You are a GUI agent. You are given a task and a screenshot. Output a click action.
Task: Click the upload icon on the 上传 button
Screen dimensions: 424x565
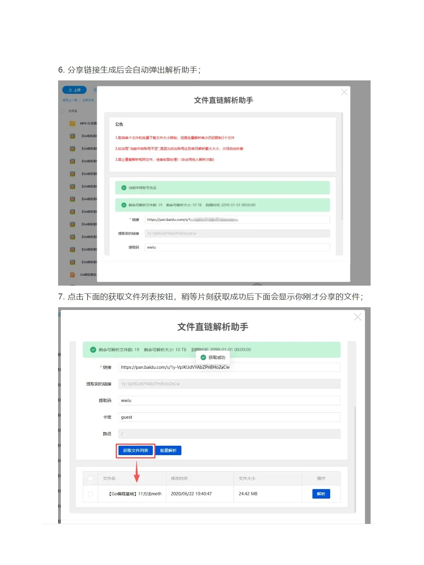click(69, 90)
